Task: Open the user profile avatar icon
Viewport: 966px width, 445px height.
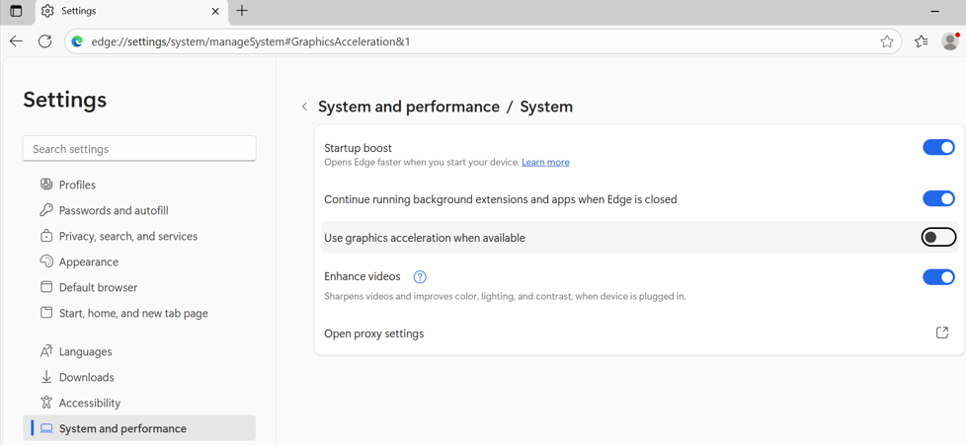Action: pos(950,41)
